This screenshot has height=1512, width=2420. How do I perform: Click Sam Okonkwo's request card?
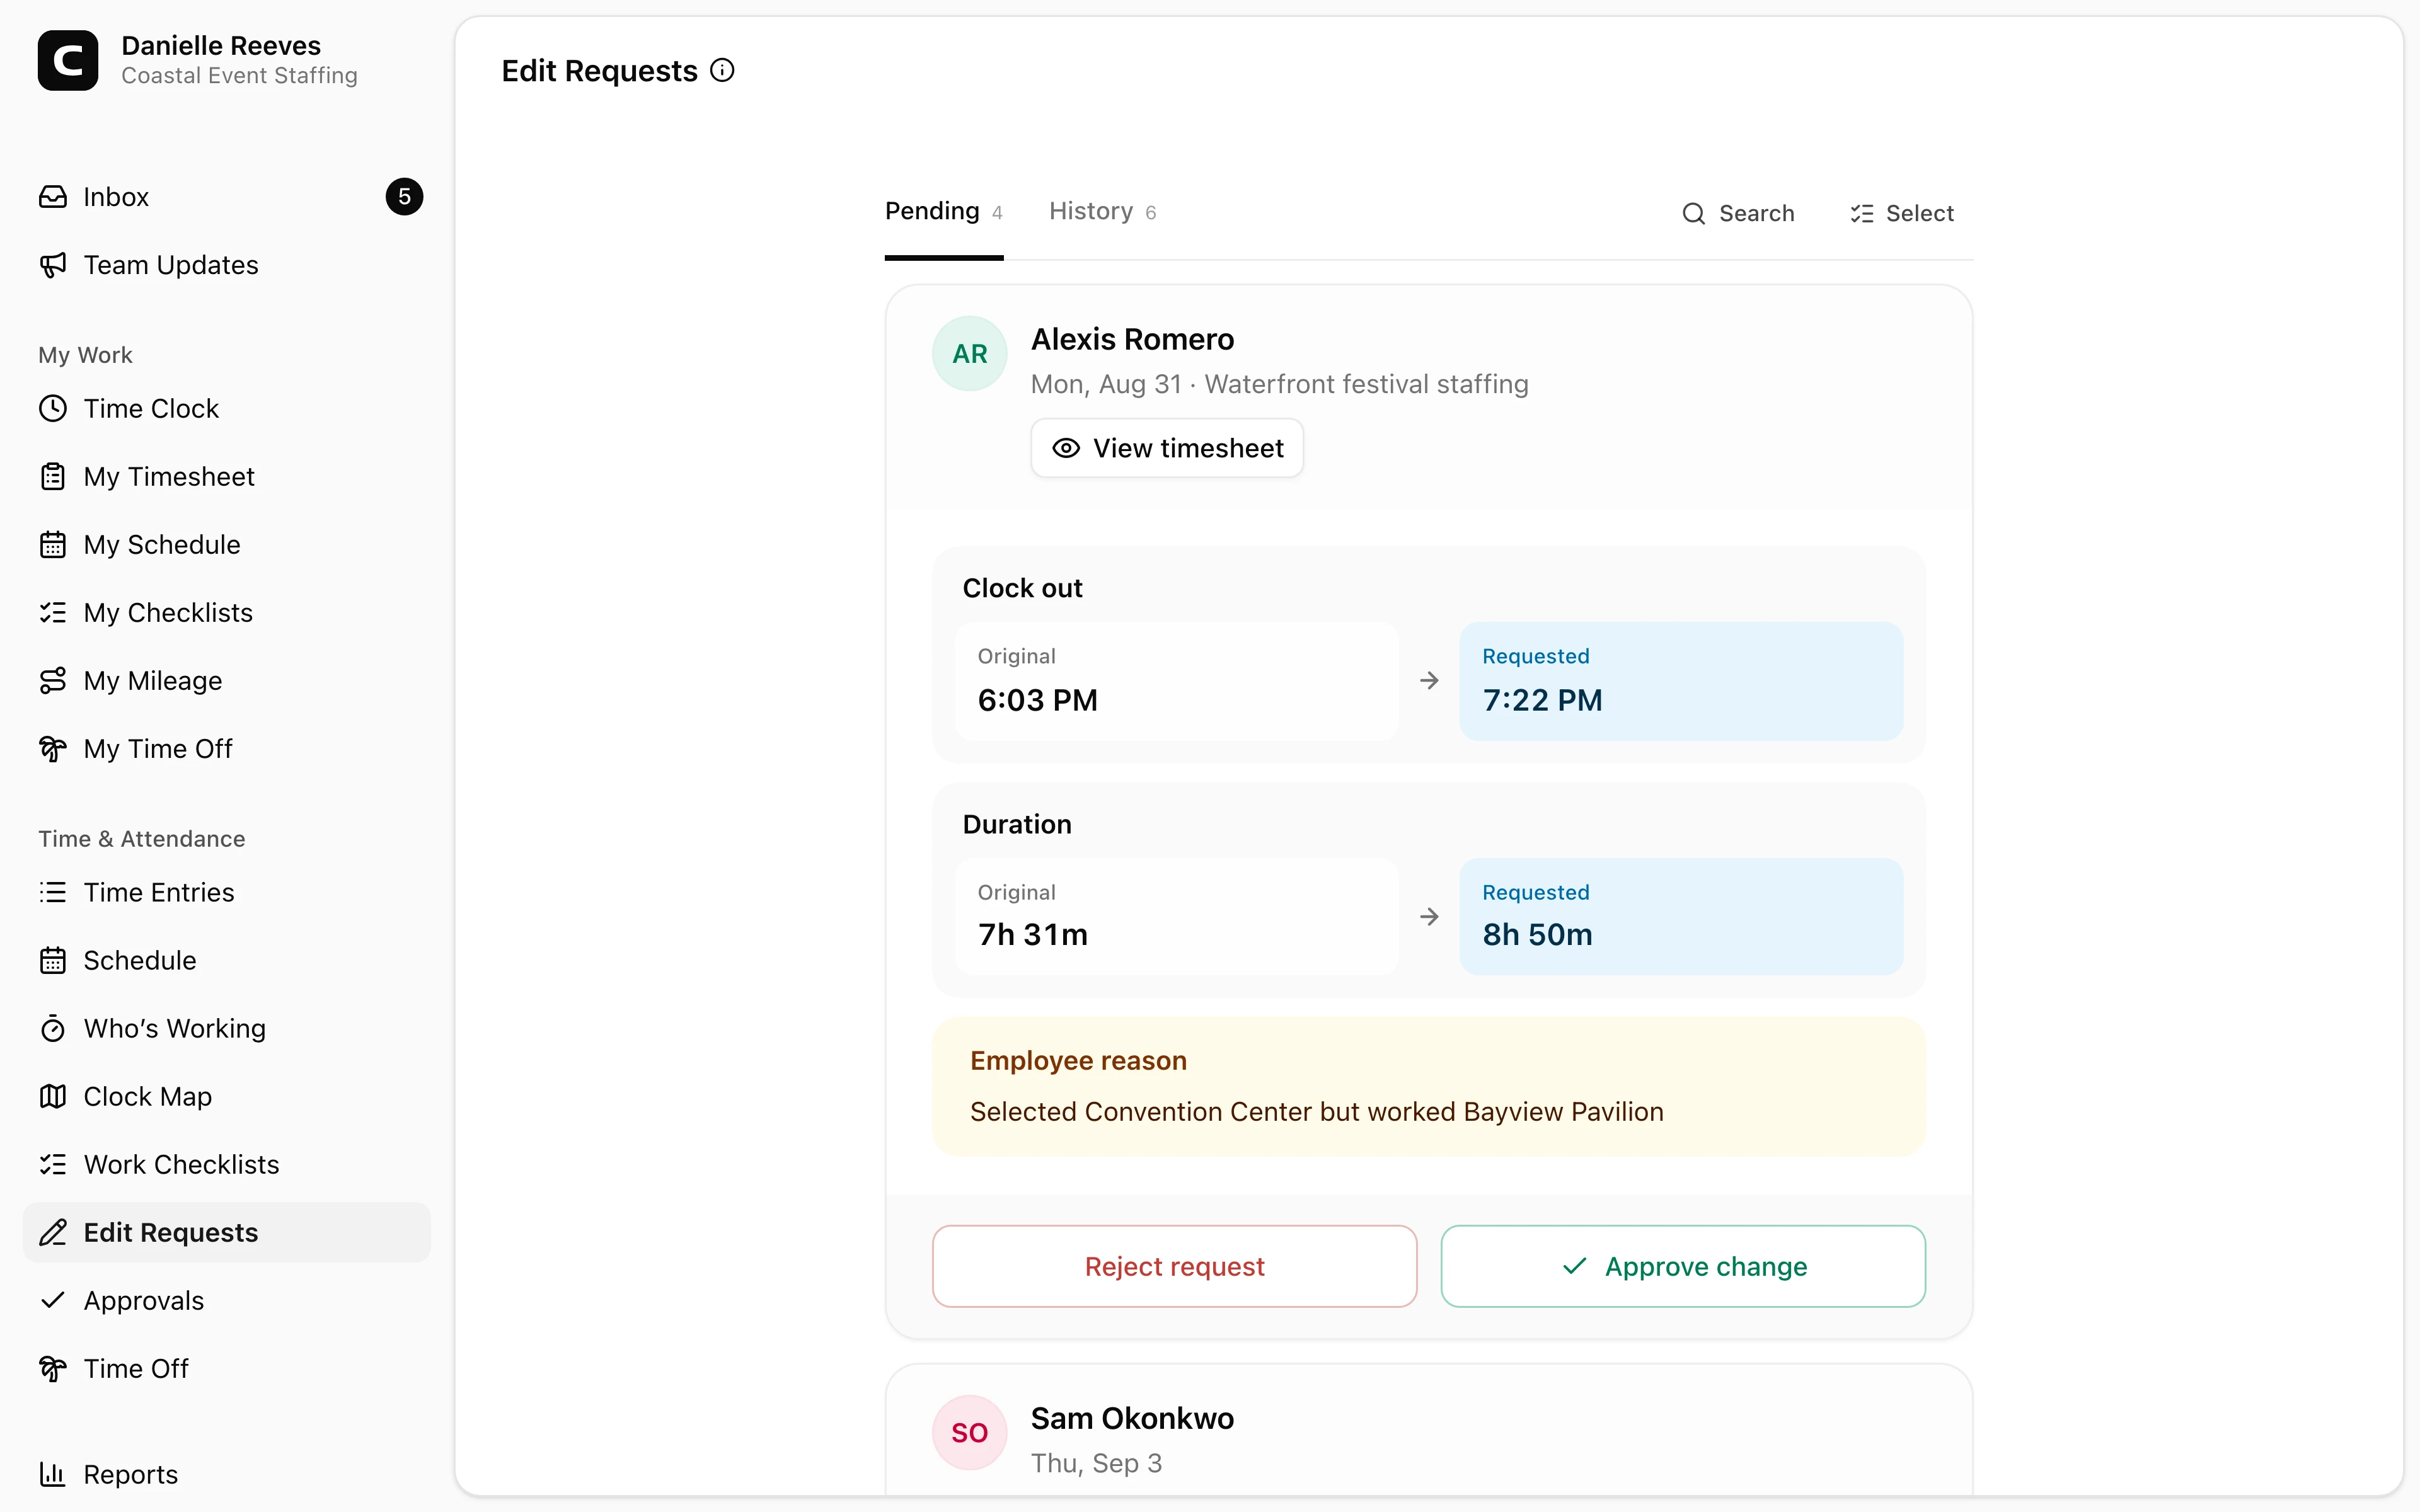(1429, 1431)
